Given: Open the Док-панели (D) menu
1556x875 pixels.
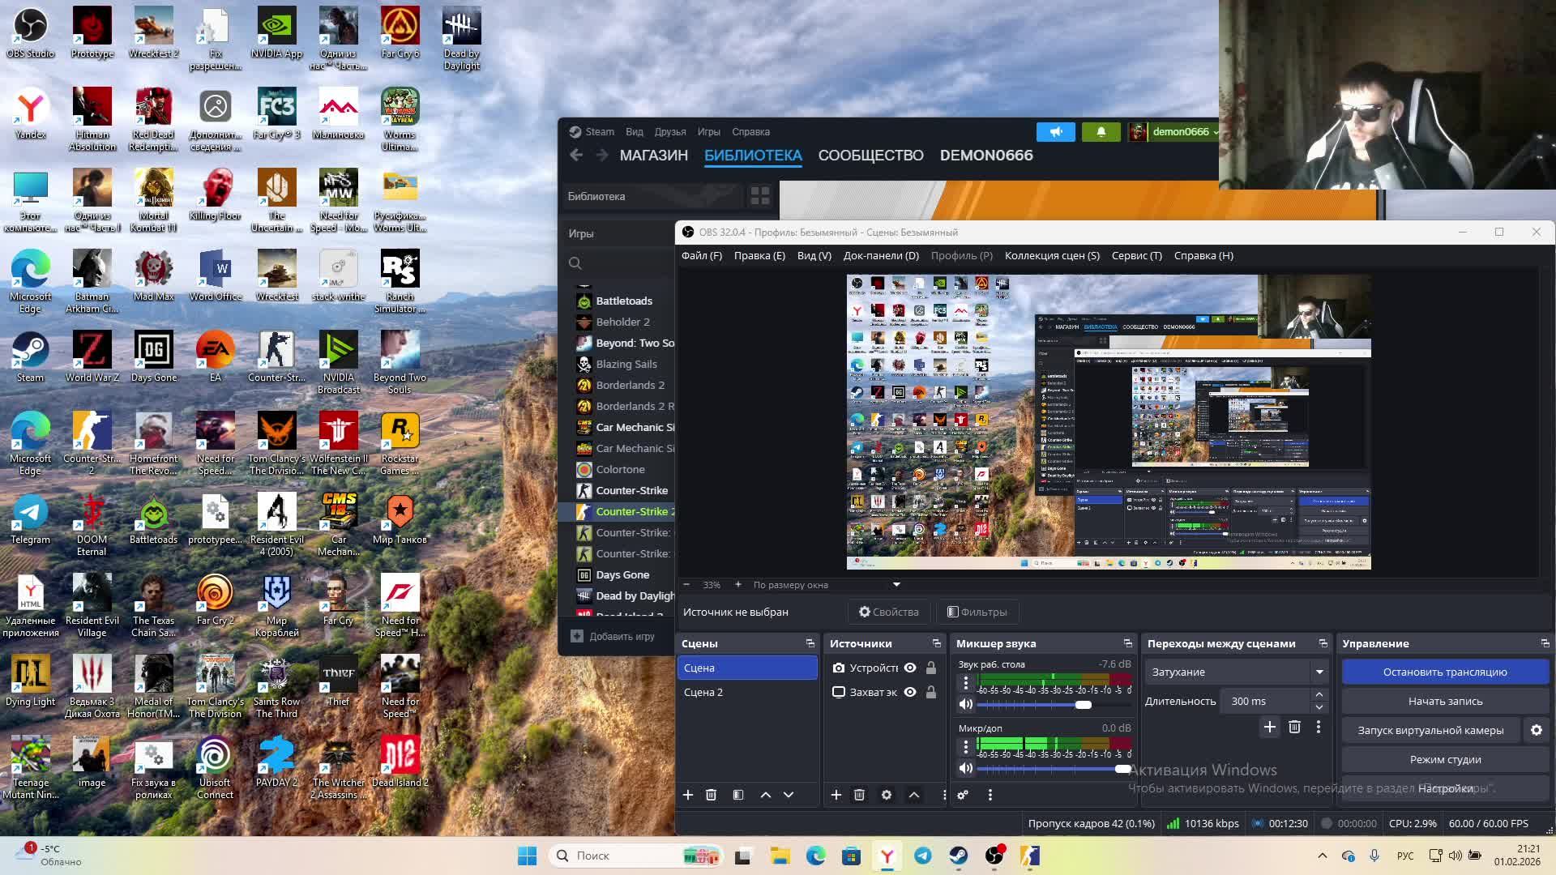Looking at the screenshot, I should pyautogui.click(x=880, y=255).
